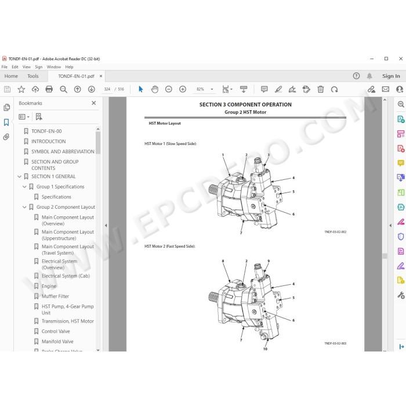Switch to the Tools tab
Viewport: 406px width, 406px height.
coord(33,76)
